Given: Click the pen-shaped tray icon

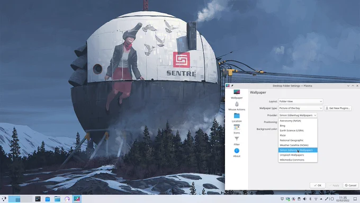Looking at the screenshot, I should point(326,199).
